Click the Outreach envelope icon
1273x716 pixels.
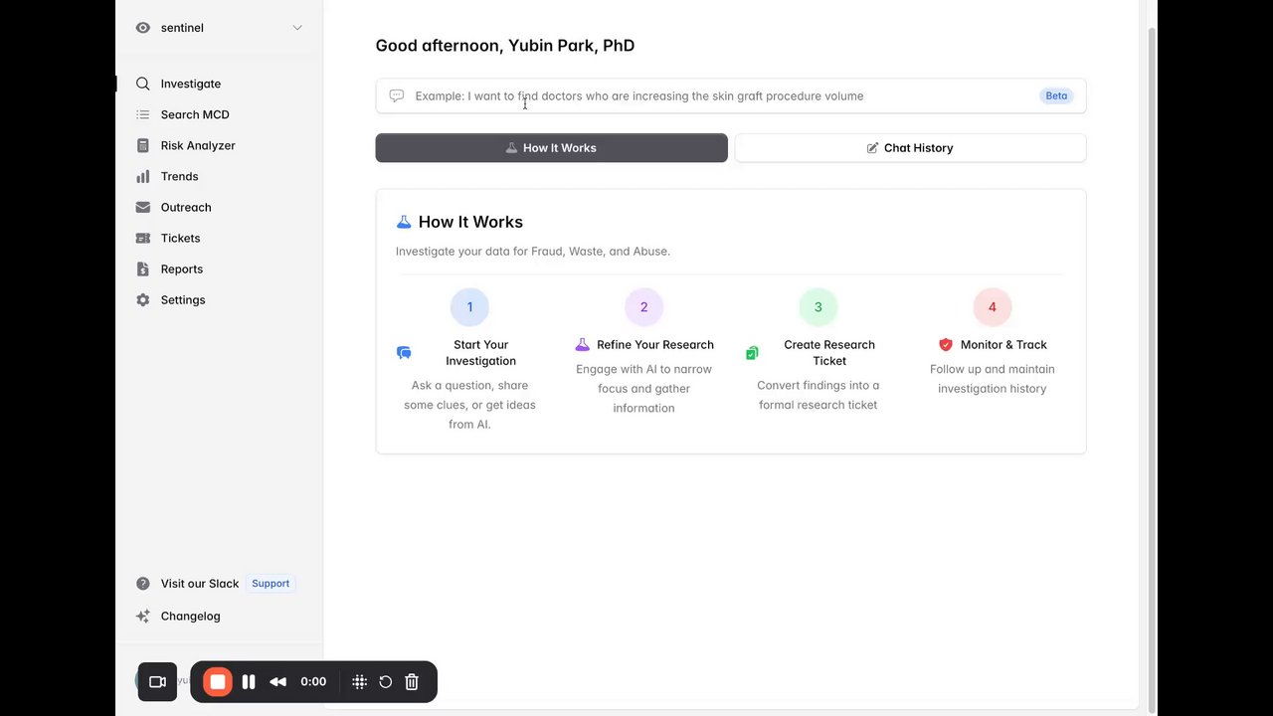pos(143,207)
